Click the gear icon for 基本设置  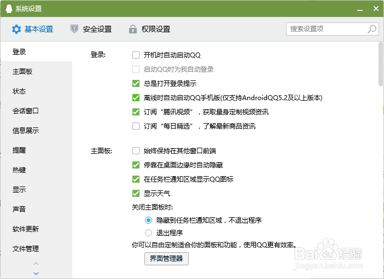(x=16, y=29)
